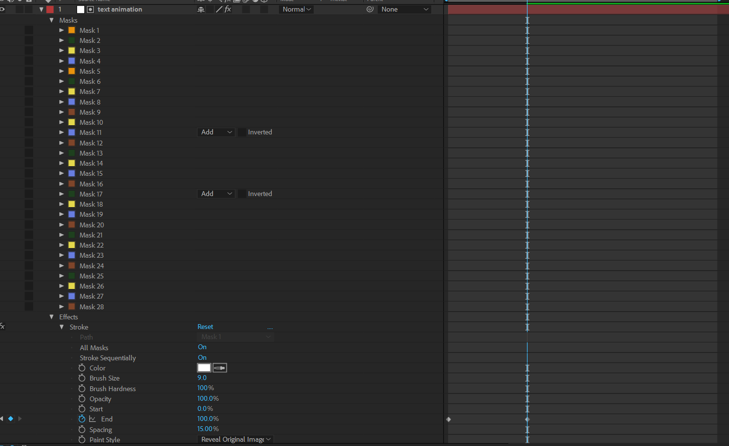Click the Brush Size value 9.0
729x446 pixels.
point(202,378)
